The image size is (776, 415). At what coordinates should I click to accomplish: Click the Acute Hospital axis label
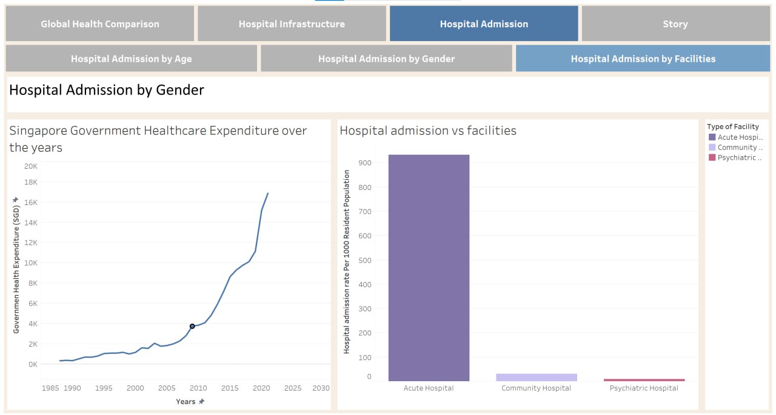429,388
